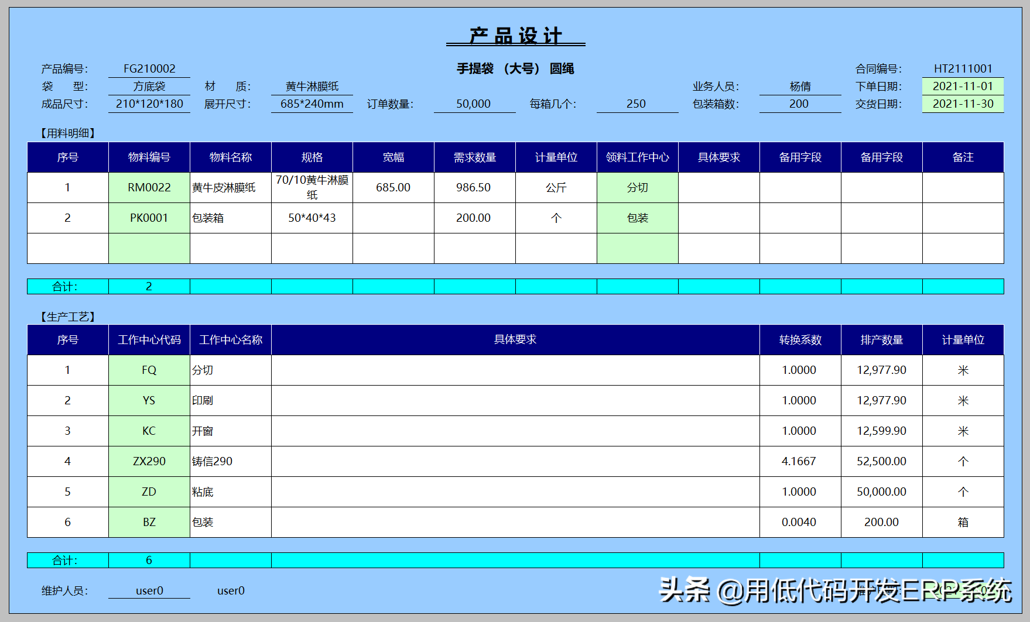The height and width of the screenshot is (622, 1030).
Task: Click the required quantity 200.00 in materials table
Action: click(x=474, y=218)
